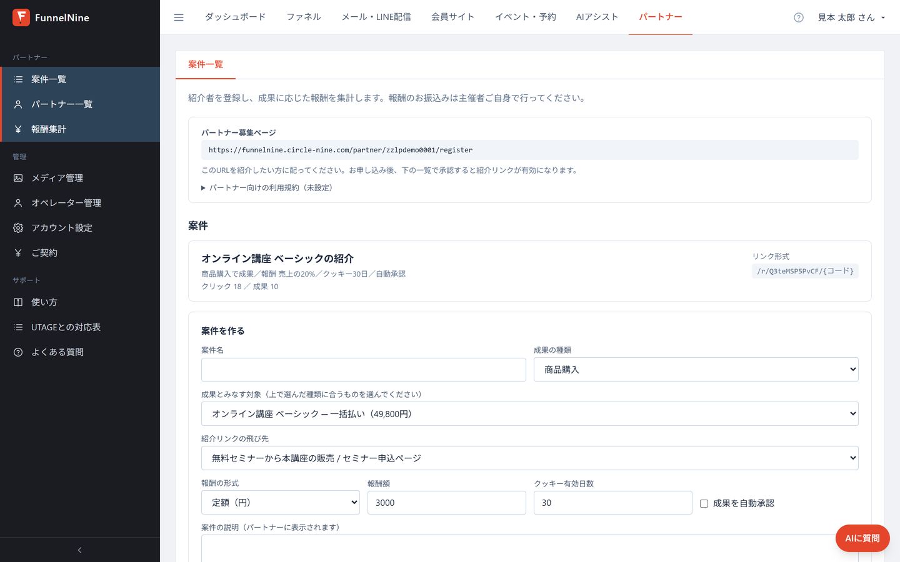Expand パートナー向けの利用規約 disclosure
Viewport: 900px width, 562px height.
click(267, 188)
